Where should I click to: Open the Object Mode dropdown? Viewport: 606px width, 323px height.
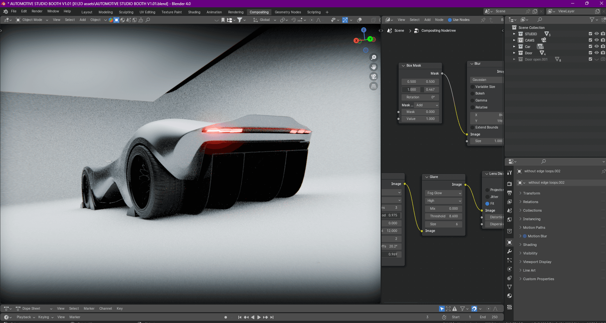point(32,20)
